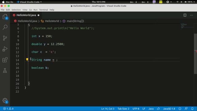Open the View menu
Image resolution: width=197 pixels, height=111 pixels.
pyautogui.click(x=25, y=10)
